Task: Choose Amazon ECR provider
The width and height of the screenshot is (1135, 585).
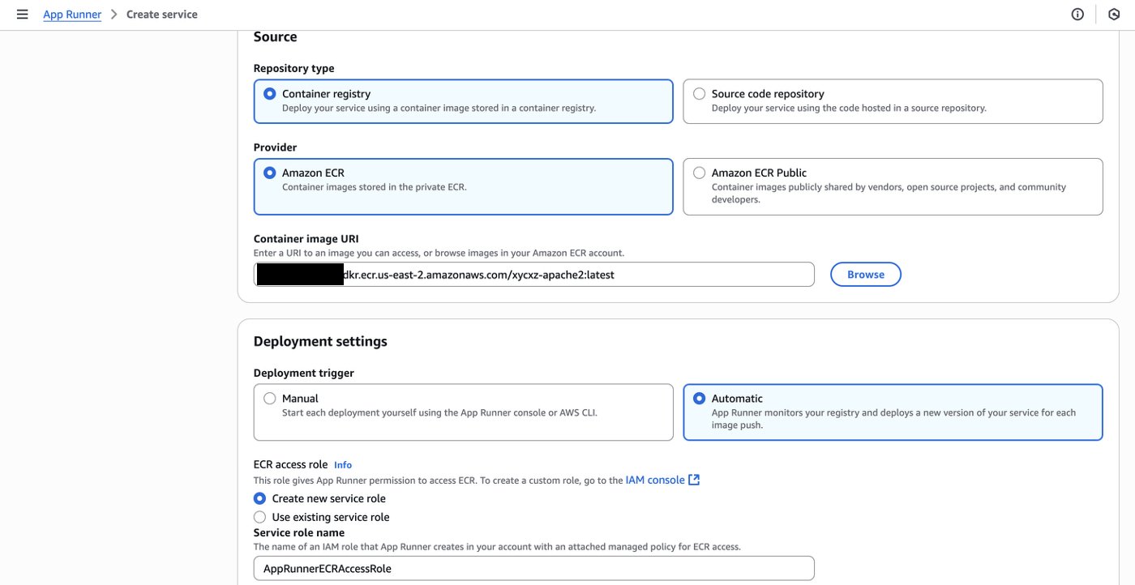Action: (270, 173)
